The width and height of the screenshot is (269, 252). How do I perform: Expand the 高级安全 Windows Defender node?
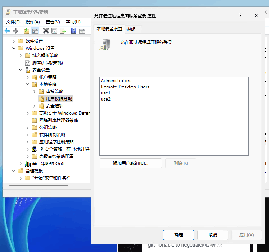pyautogui.click(x=28, y=113)
